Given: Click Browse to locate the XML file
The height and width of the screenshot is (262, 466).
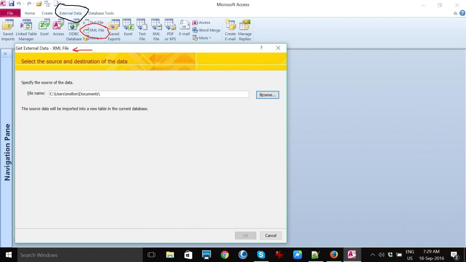Looking at the screenshot, I should 268,95.
